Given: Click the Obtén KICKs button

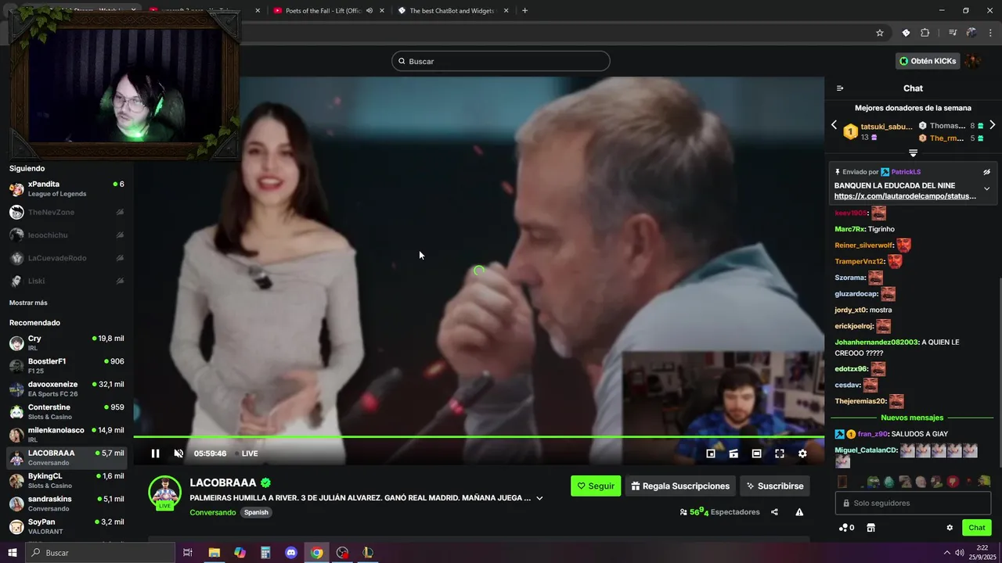Looking at the screenshot, I should 928,61.
